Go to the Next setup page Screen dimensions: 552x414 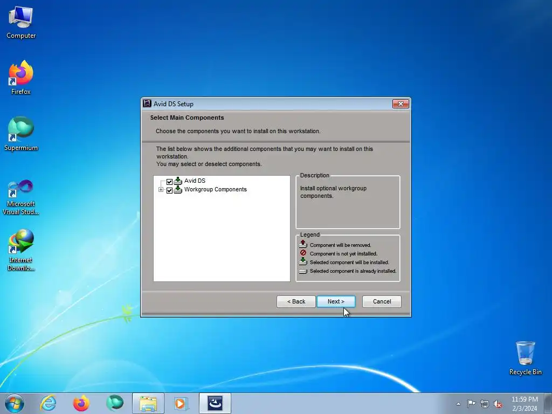[336, 301]
